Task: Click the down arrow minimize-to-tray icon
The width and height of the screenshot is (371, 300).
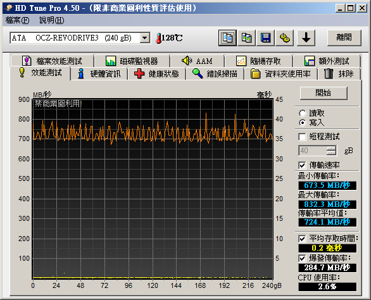Action: click(306, 38)
